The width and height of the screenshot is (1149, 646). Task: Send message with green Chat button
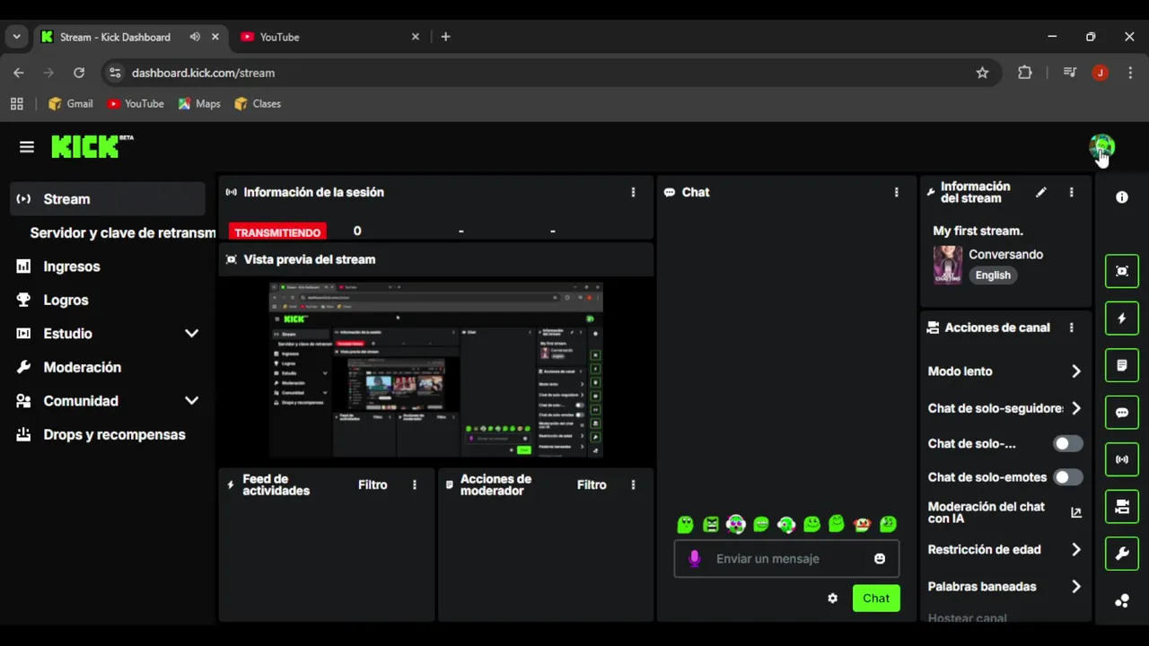coord(876,598)
